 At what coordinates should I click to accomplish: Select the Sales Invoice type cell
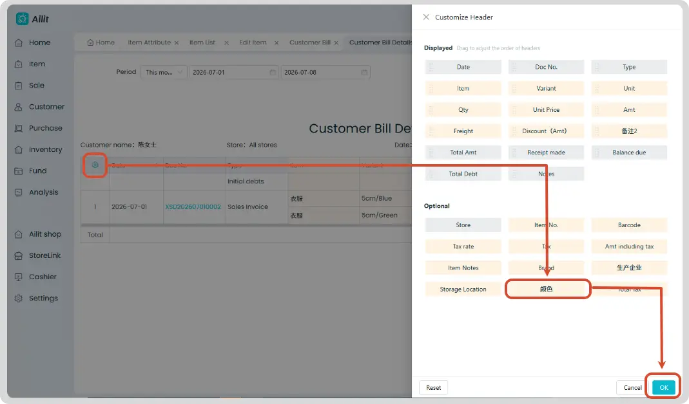click(x=257, y=207)
